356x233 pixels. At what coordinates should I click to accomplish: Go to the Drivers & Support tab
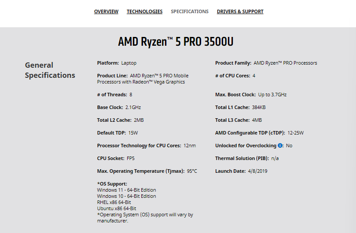(240, 11)
